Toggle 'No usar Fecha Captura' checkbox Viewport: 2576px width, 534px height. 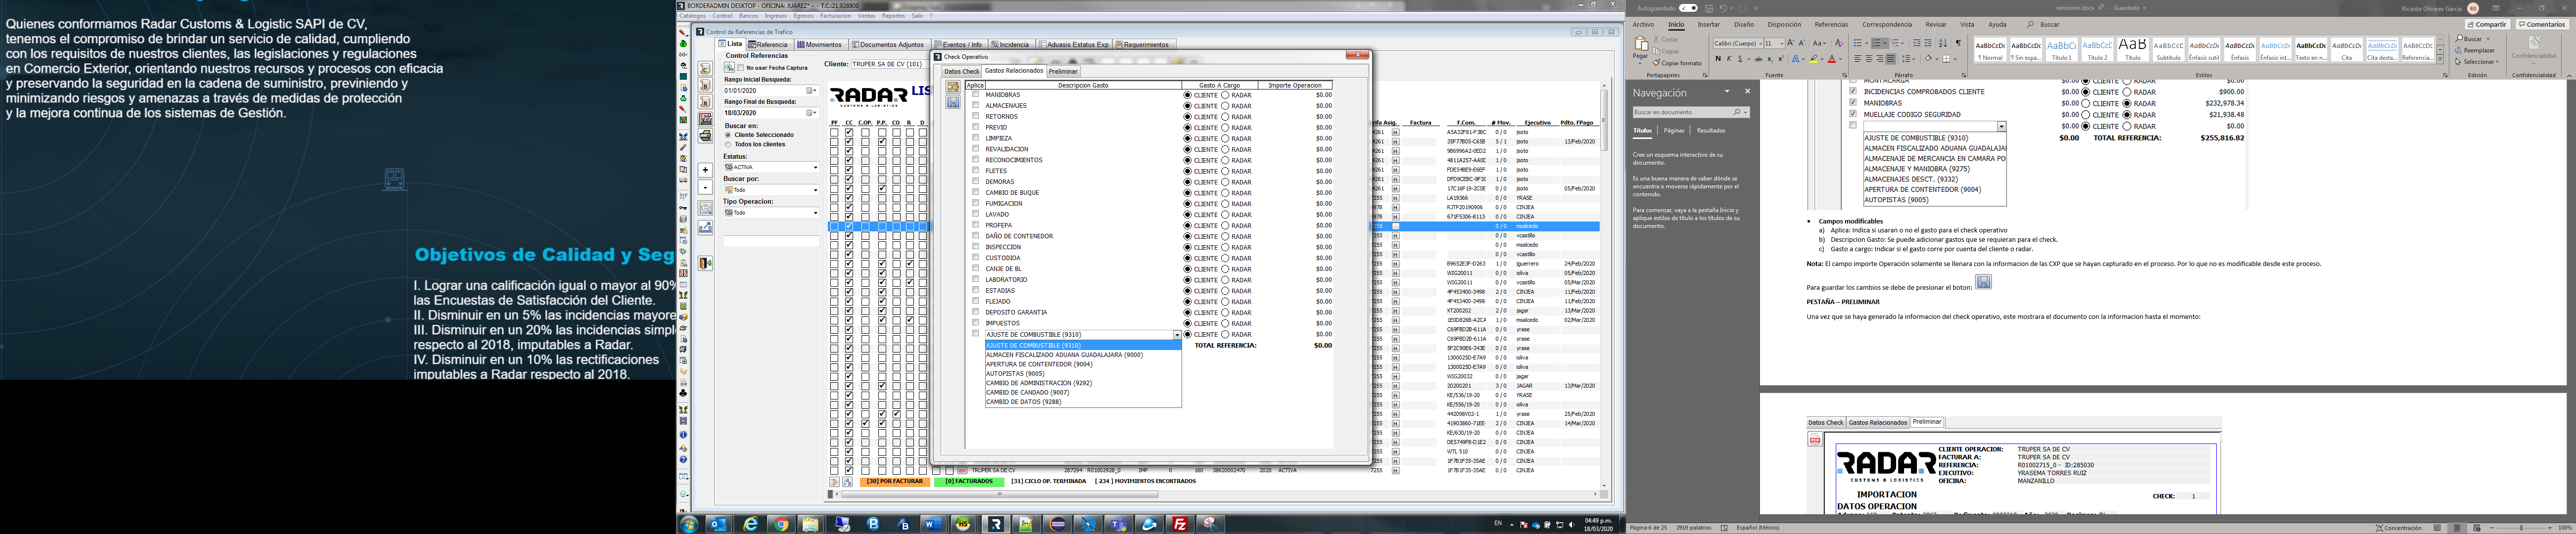(x=741, y=68)
